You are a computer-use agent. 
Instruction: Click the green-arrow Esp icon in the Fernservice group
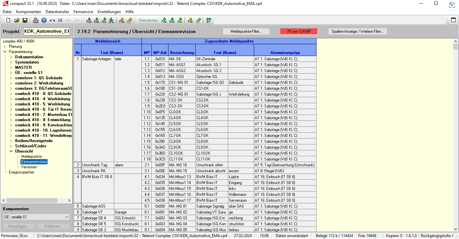(172, 20)
